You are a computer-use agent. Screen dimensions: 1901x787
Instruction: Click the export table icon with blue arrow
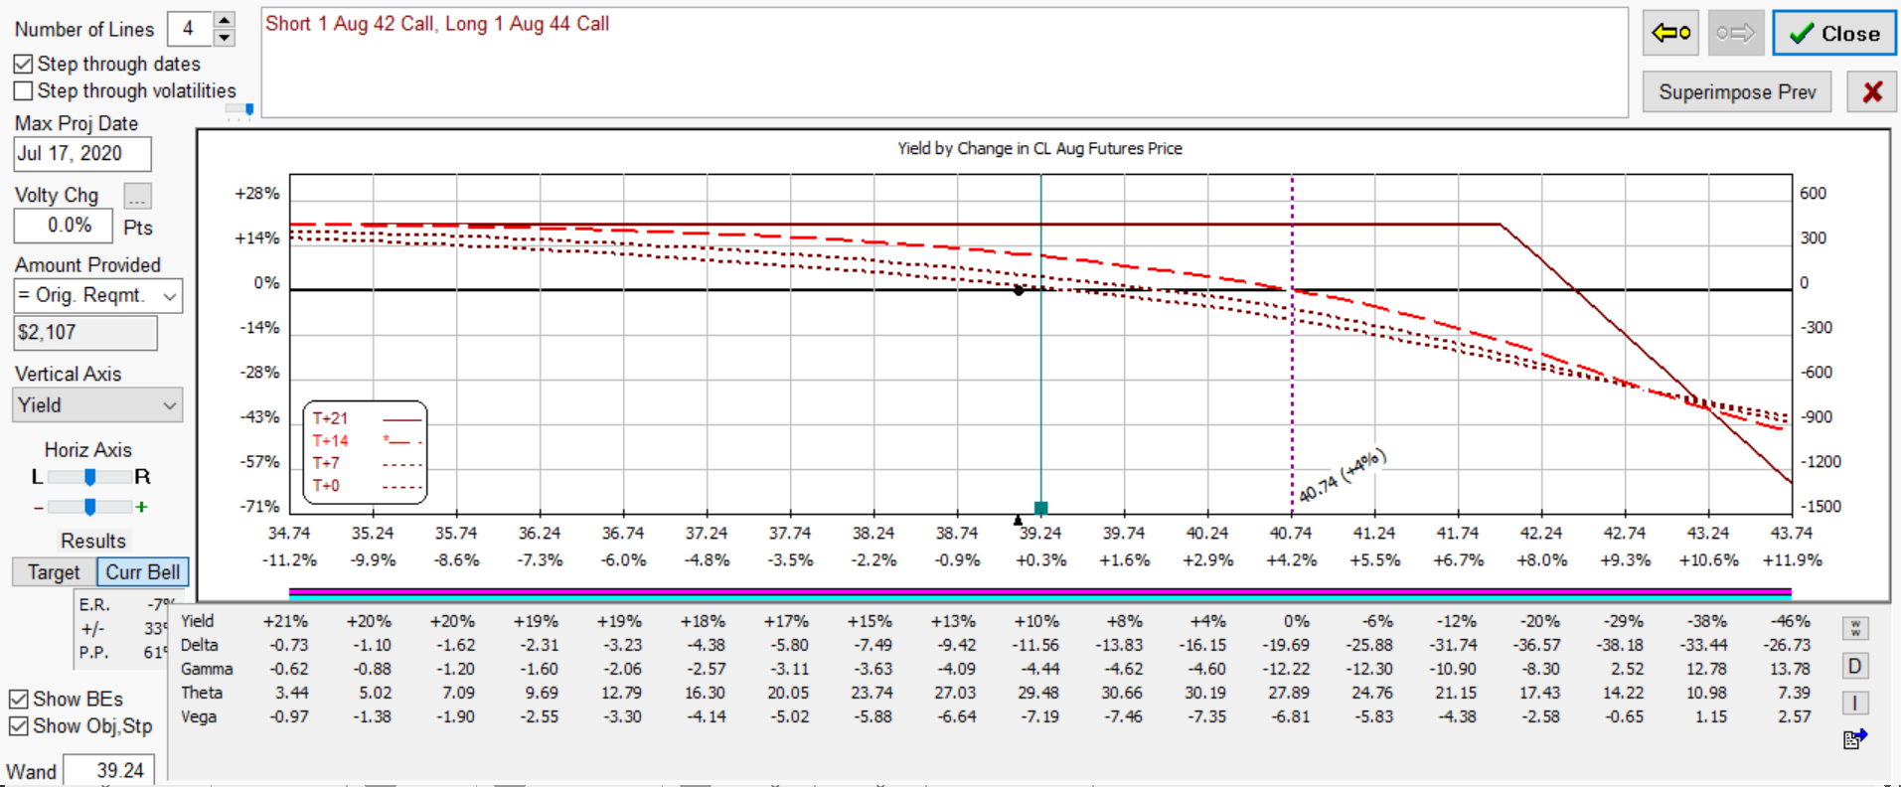1855,738
